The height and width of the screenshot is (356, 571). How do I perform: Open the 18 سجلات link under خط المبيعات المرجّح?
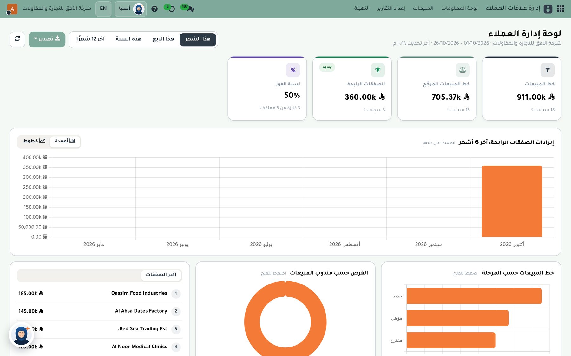pos(458,110)
